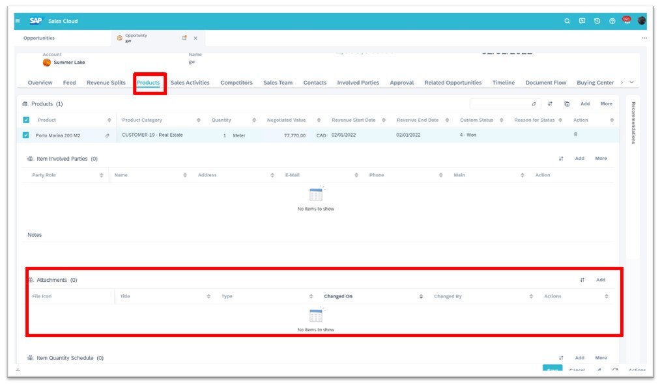Open the Custom Status column sort arrows
This screenshot has width=660, height=384.
coord(501,120)
